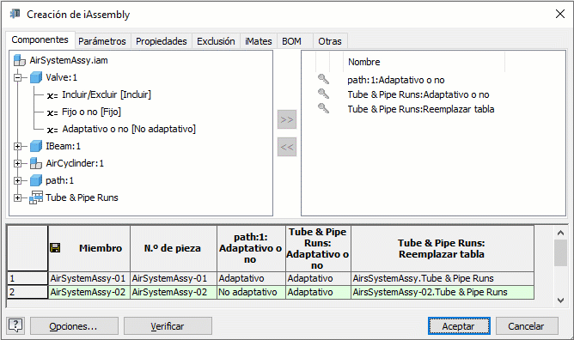Screen dimensions: 574x340
Task: Click the << remove column button
Action: click(287, 147)
